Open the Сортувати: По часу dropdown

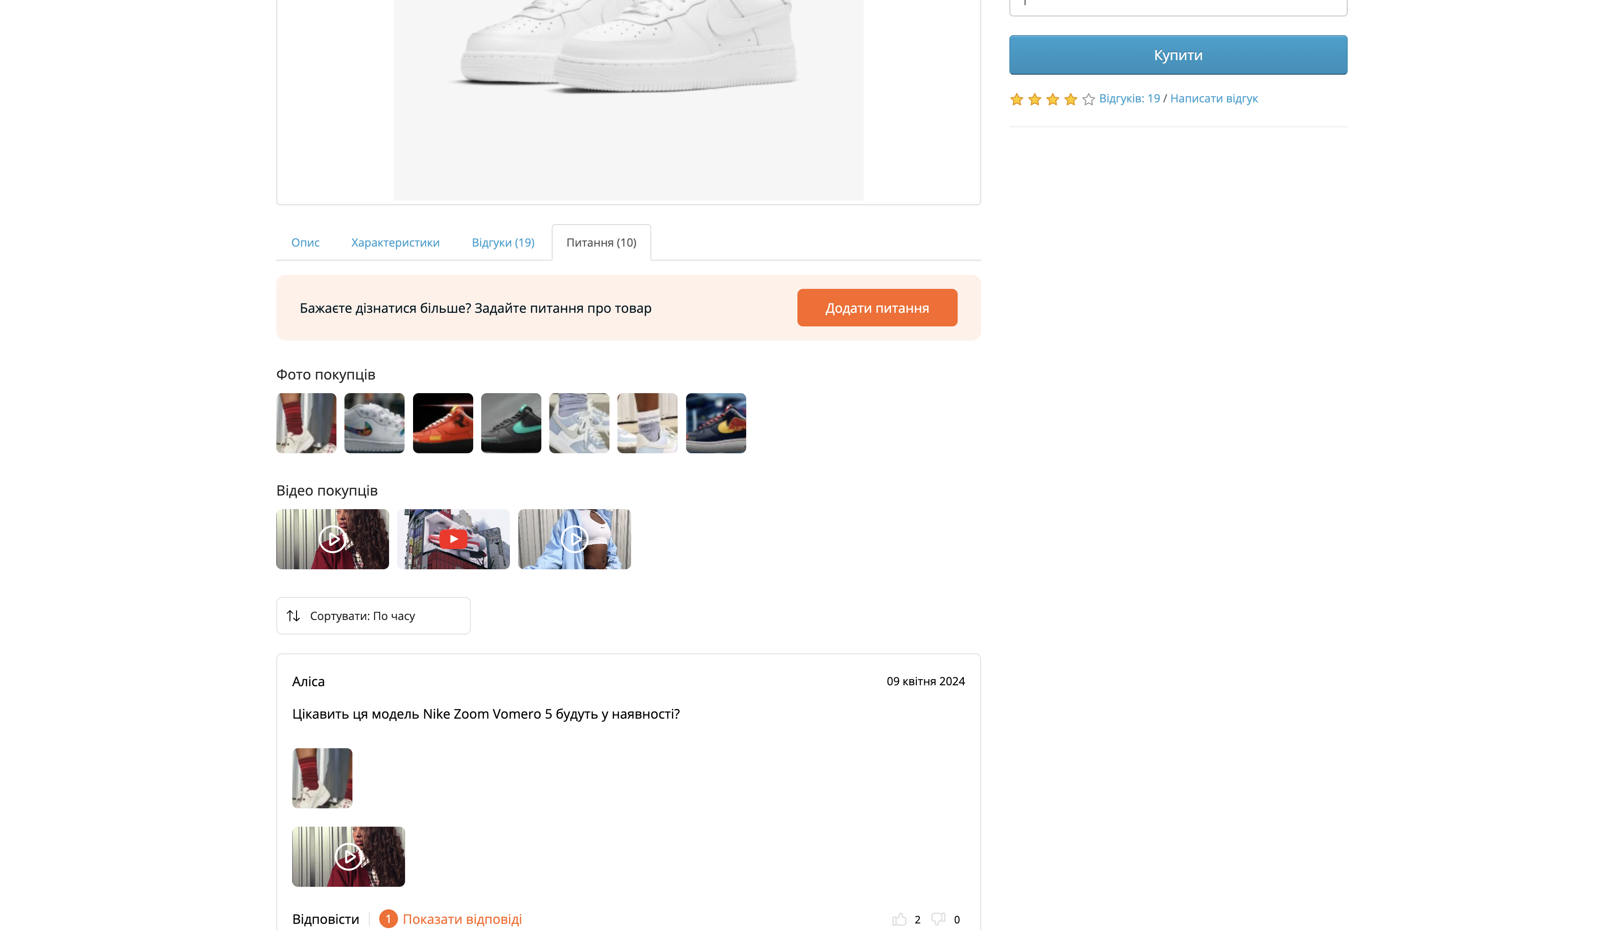click(373, 616)
